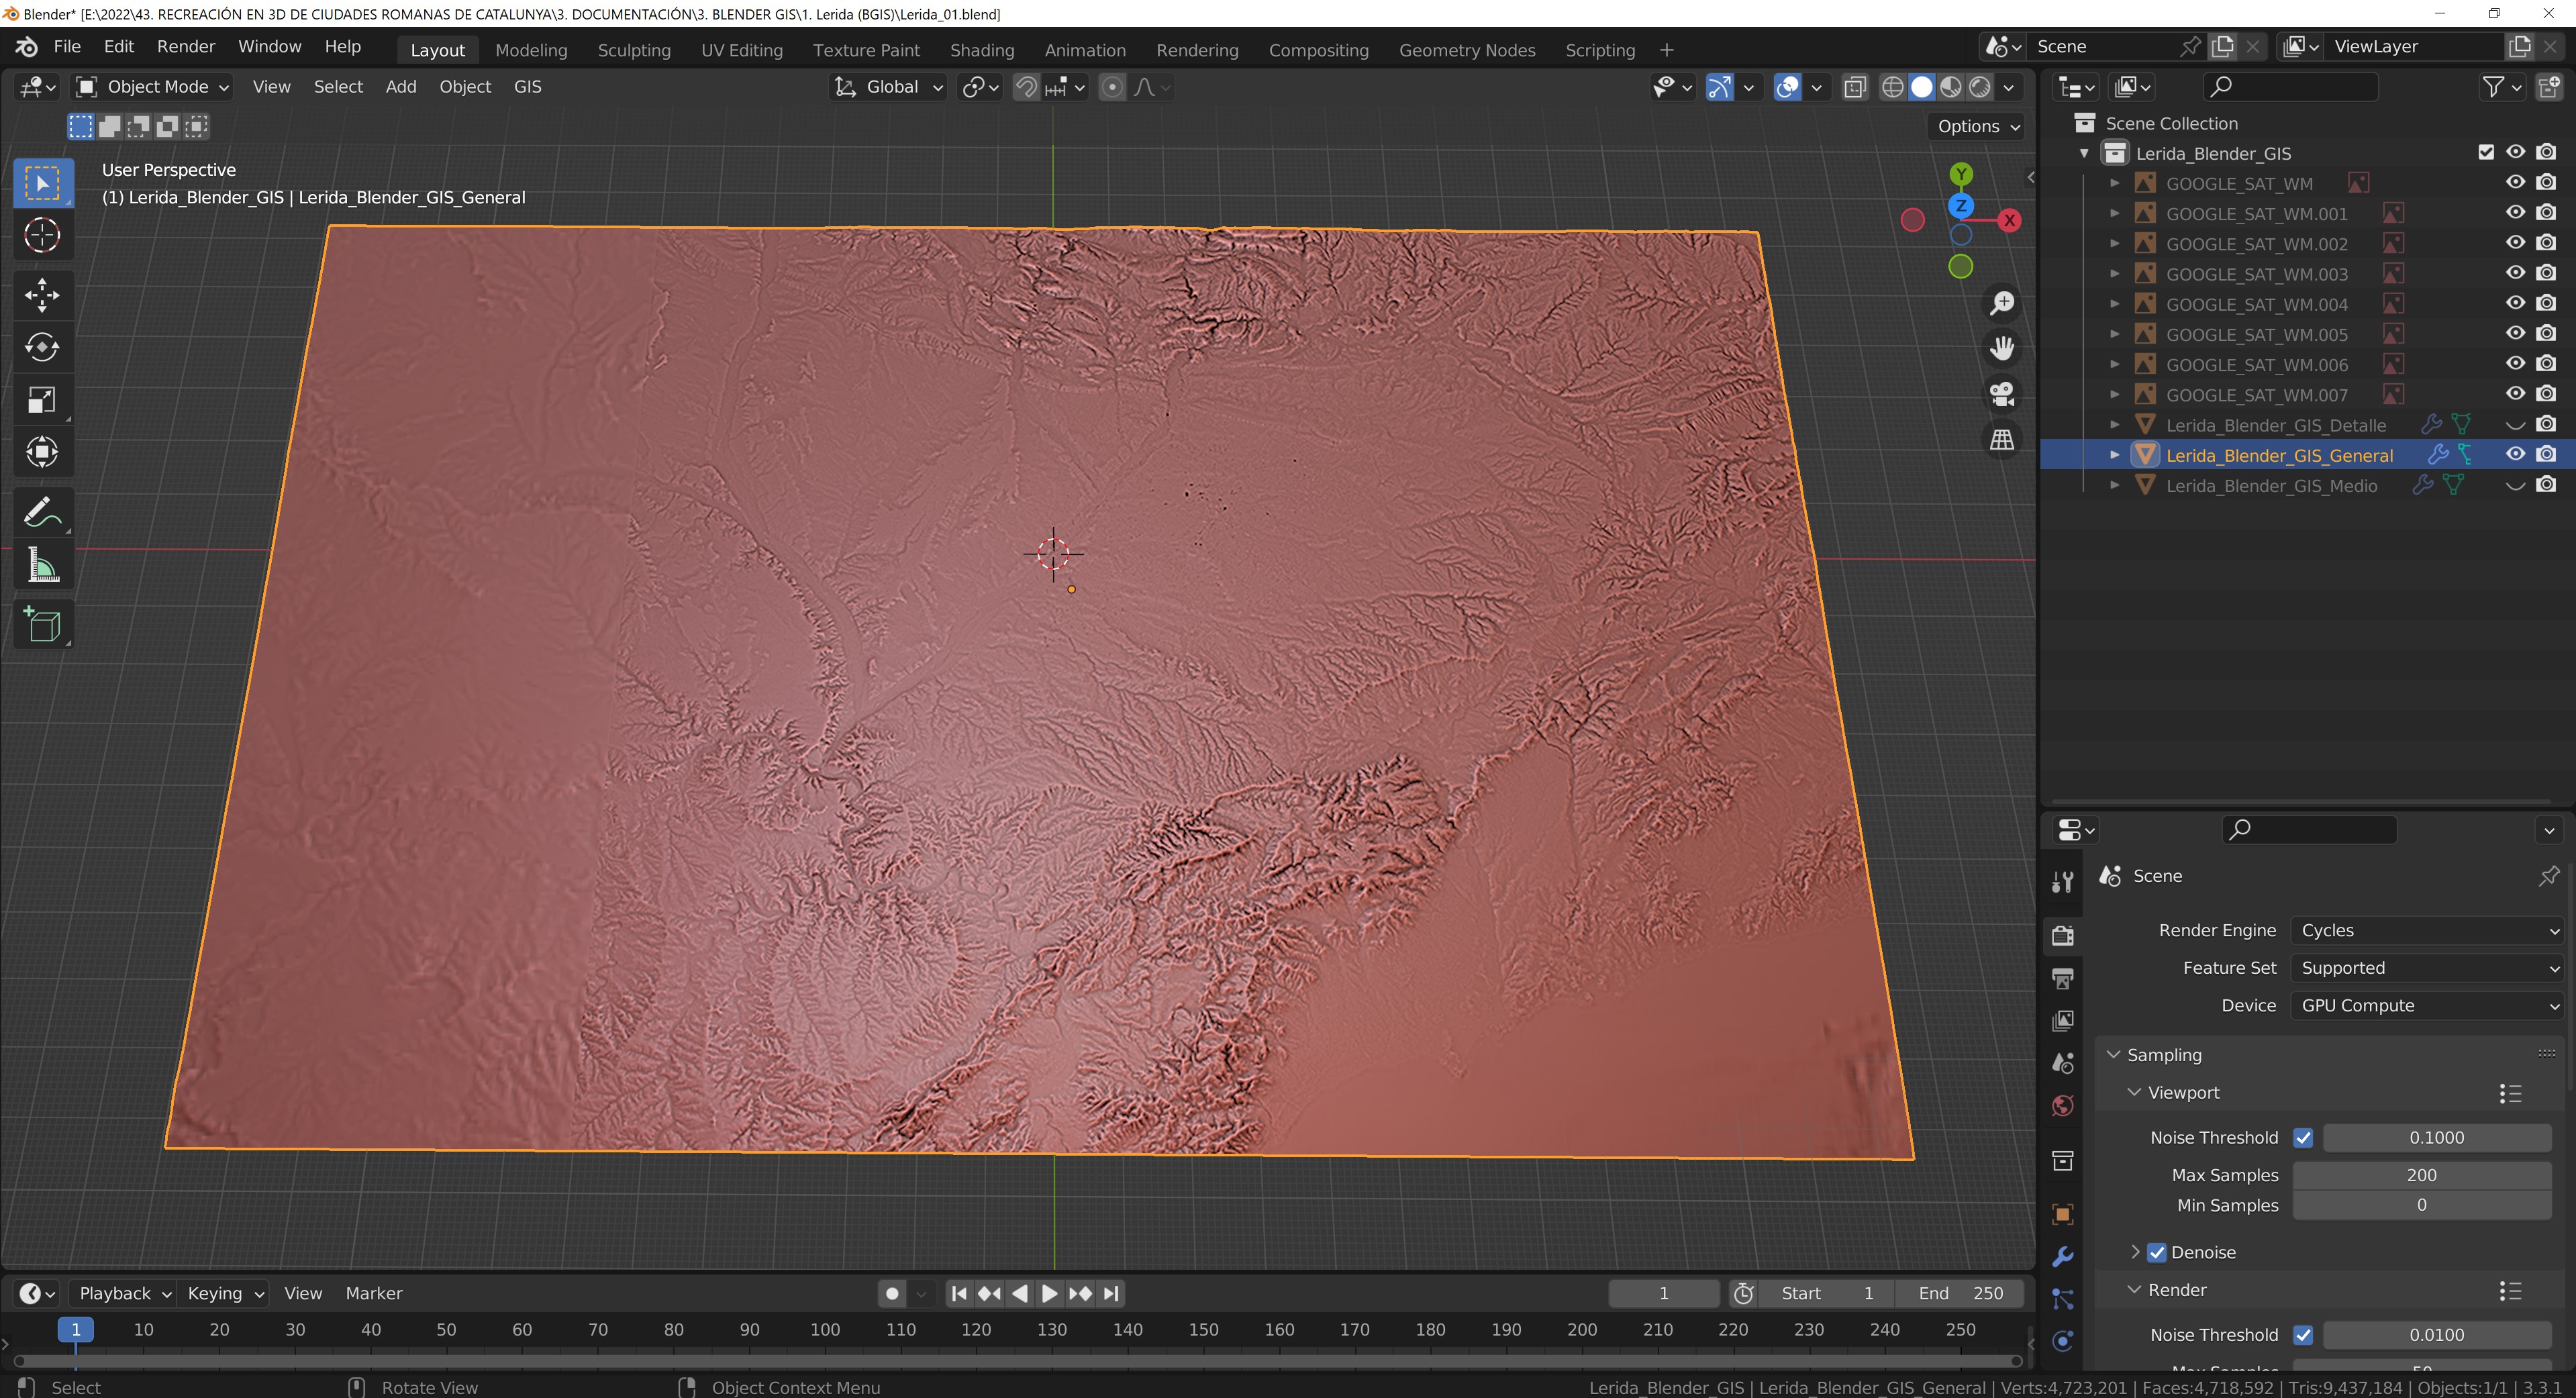
Task: Select the Move tool in toolbar
Action: (42, 295)
